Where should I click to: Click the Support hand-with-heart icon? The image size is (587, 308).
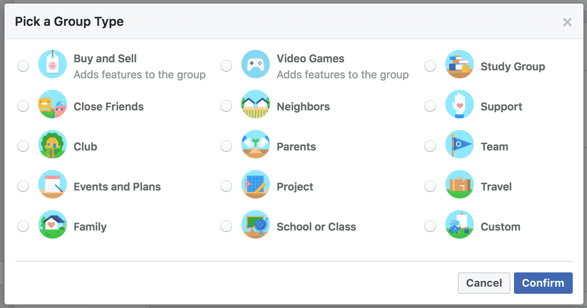click(460, 105)
